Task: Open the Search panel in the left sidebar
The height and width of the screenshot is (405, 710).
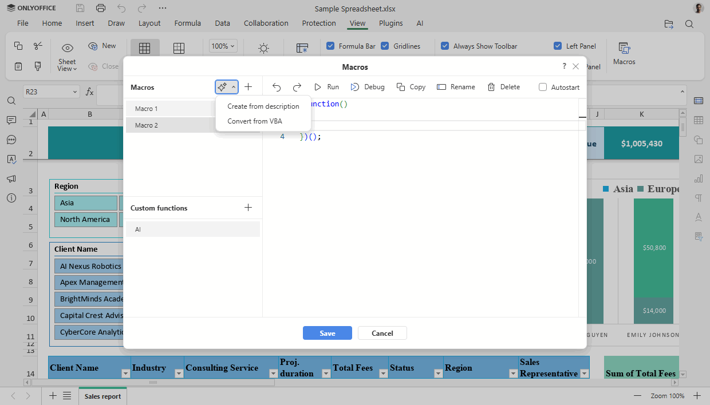Action: pyautogui.click(x=11, y=100)
